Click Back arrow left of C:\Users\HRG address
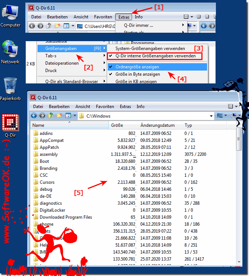This screenshot has height=276, width=249. [32, 26]
